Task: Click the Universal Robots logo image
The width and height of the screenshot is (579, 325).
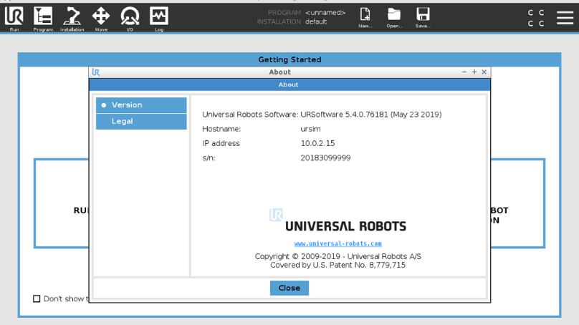Action: tap(338, 220)
